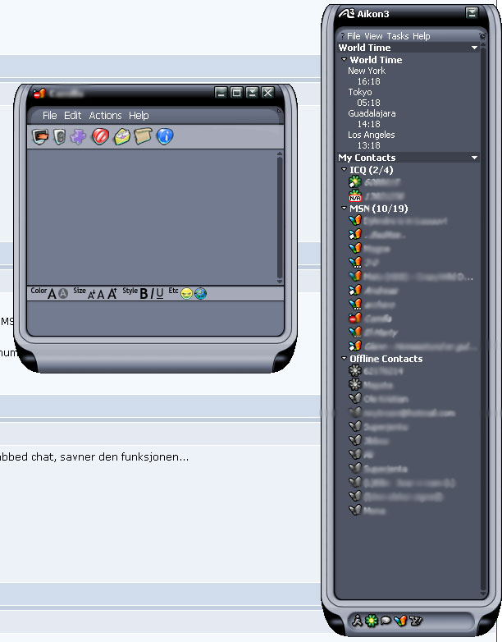Select the blocked MSN contact with red icon
Image resolution: width=502 pixels, height=642 pixels.
370,318
